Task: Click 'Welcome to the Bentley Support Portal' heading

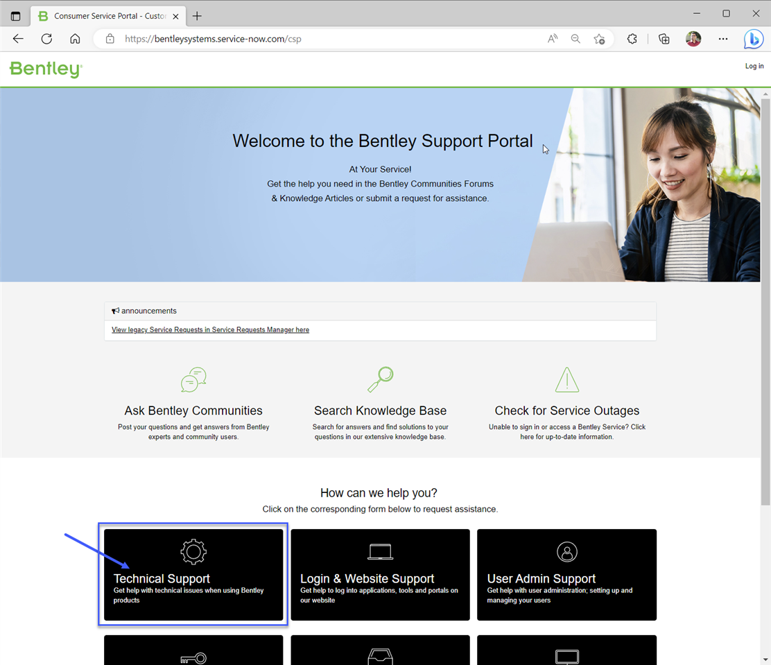Action: click(383, 141)
